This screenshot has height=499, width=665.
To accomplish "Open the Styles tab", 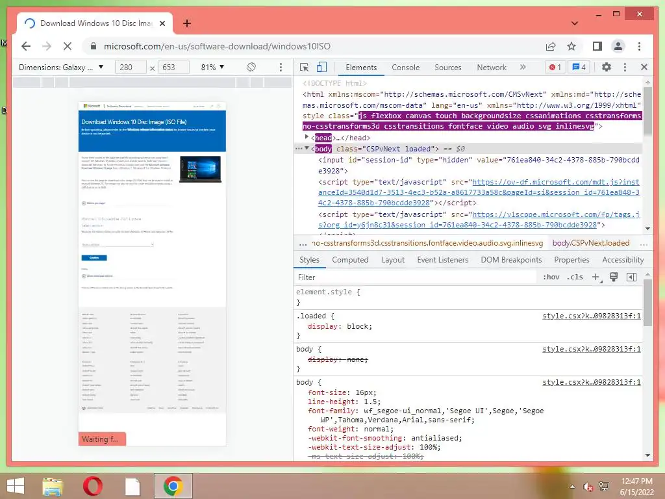I will (x=309, y=260).
